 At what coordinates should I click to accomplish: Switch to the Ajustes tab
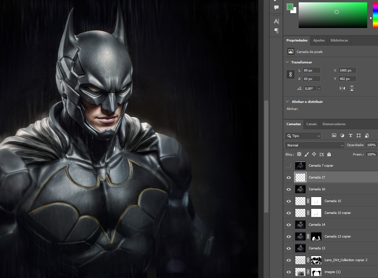point(319,40)
